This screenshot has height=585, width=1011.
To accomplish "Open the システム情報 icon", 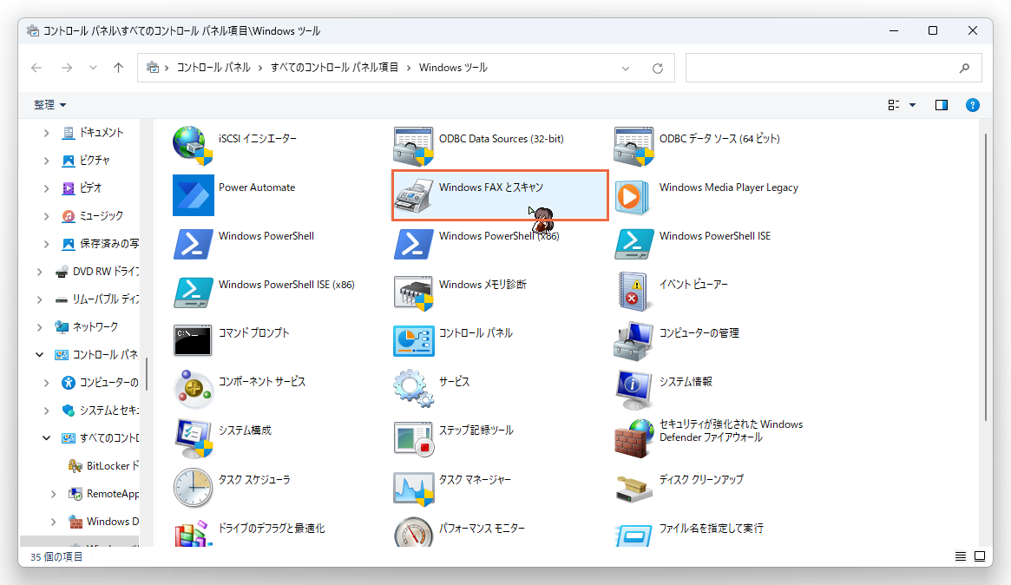I will point(634,390).
